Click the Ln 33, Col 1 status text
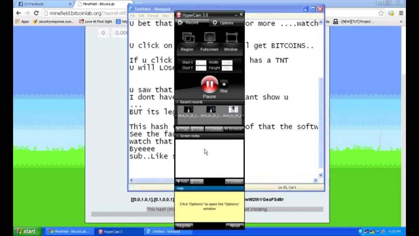Image resolution: width=419 pixels, height=236 pixels. point(287,187)
